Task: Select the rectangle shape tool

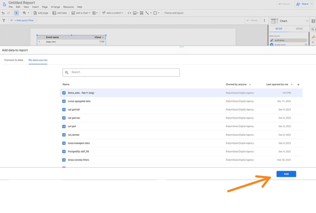Action: (155, 13)
